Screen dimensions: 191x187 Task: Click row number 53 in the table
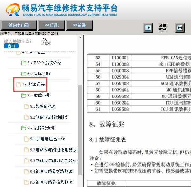click(x=98, y=58)
